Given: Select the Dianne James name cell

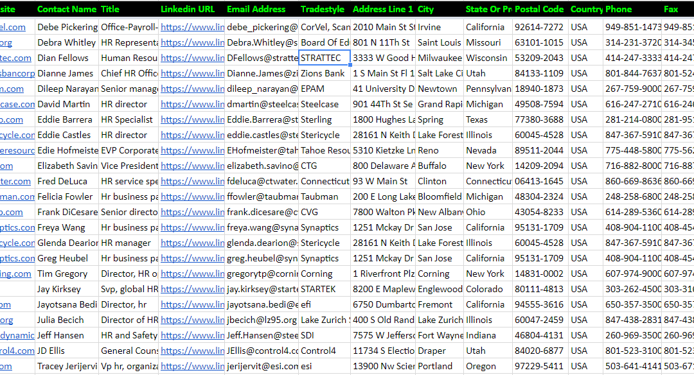Looking at the screenshot, I should (x=67, y=73).
